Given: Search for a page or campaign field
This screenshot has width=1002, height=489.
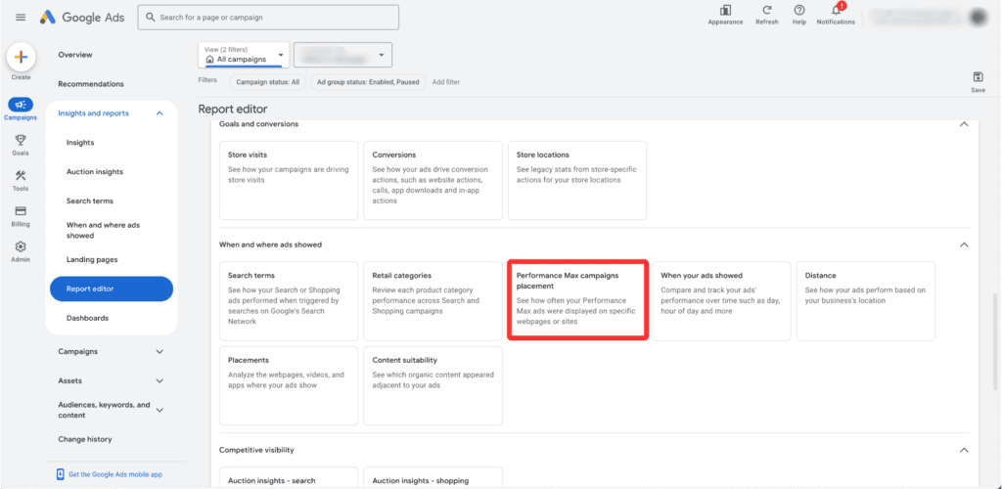Looking at the screenshot, I should (x=268, y=18).
